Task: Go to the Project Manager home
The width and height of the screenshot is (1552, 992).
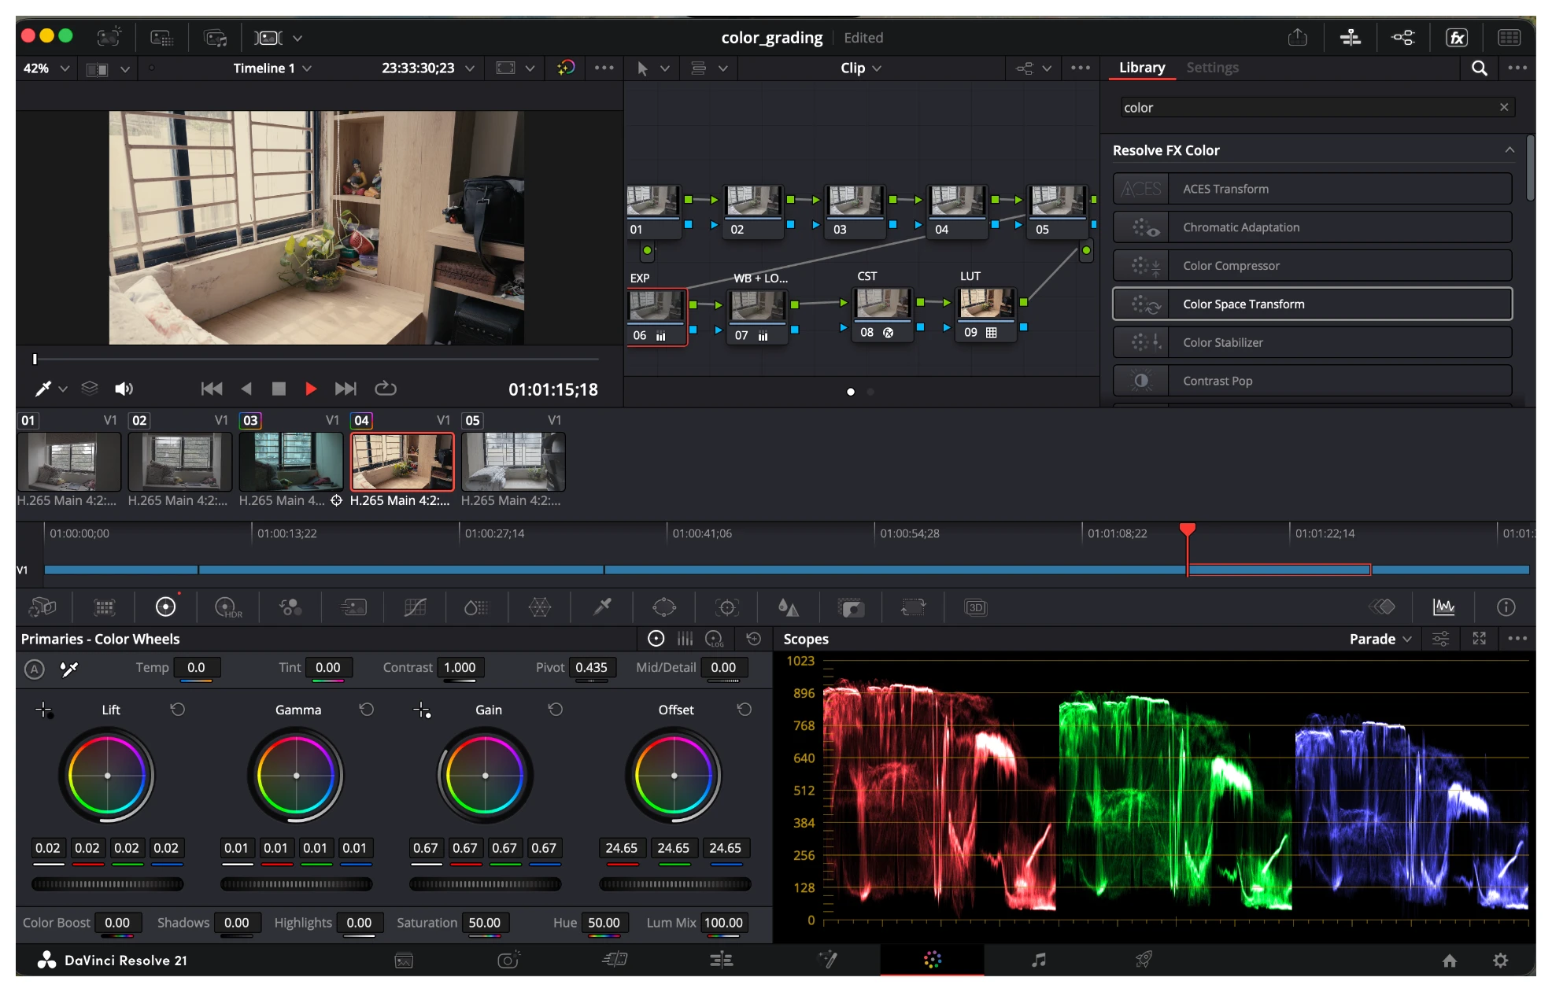Action: pyautogui.click(x=1450, y=961)
